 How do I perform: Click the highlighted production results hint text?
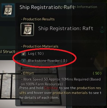click(60, 90)
